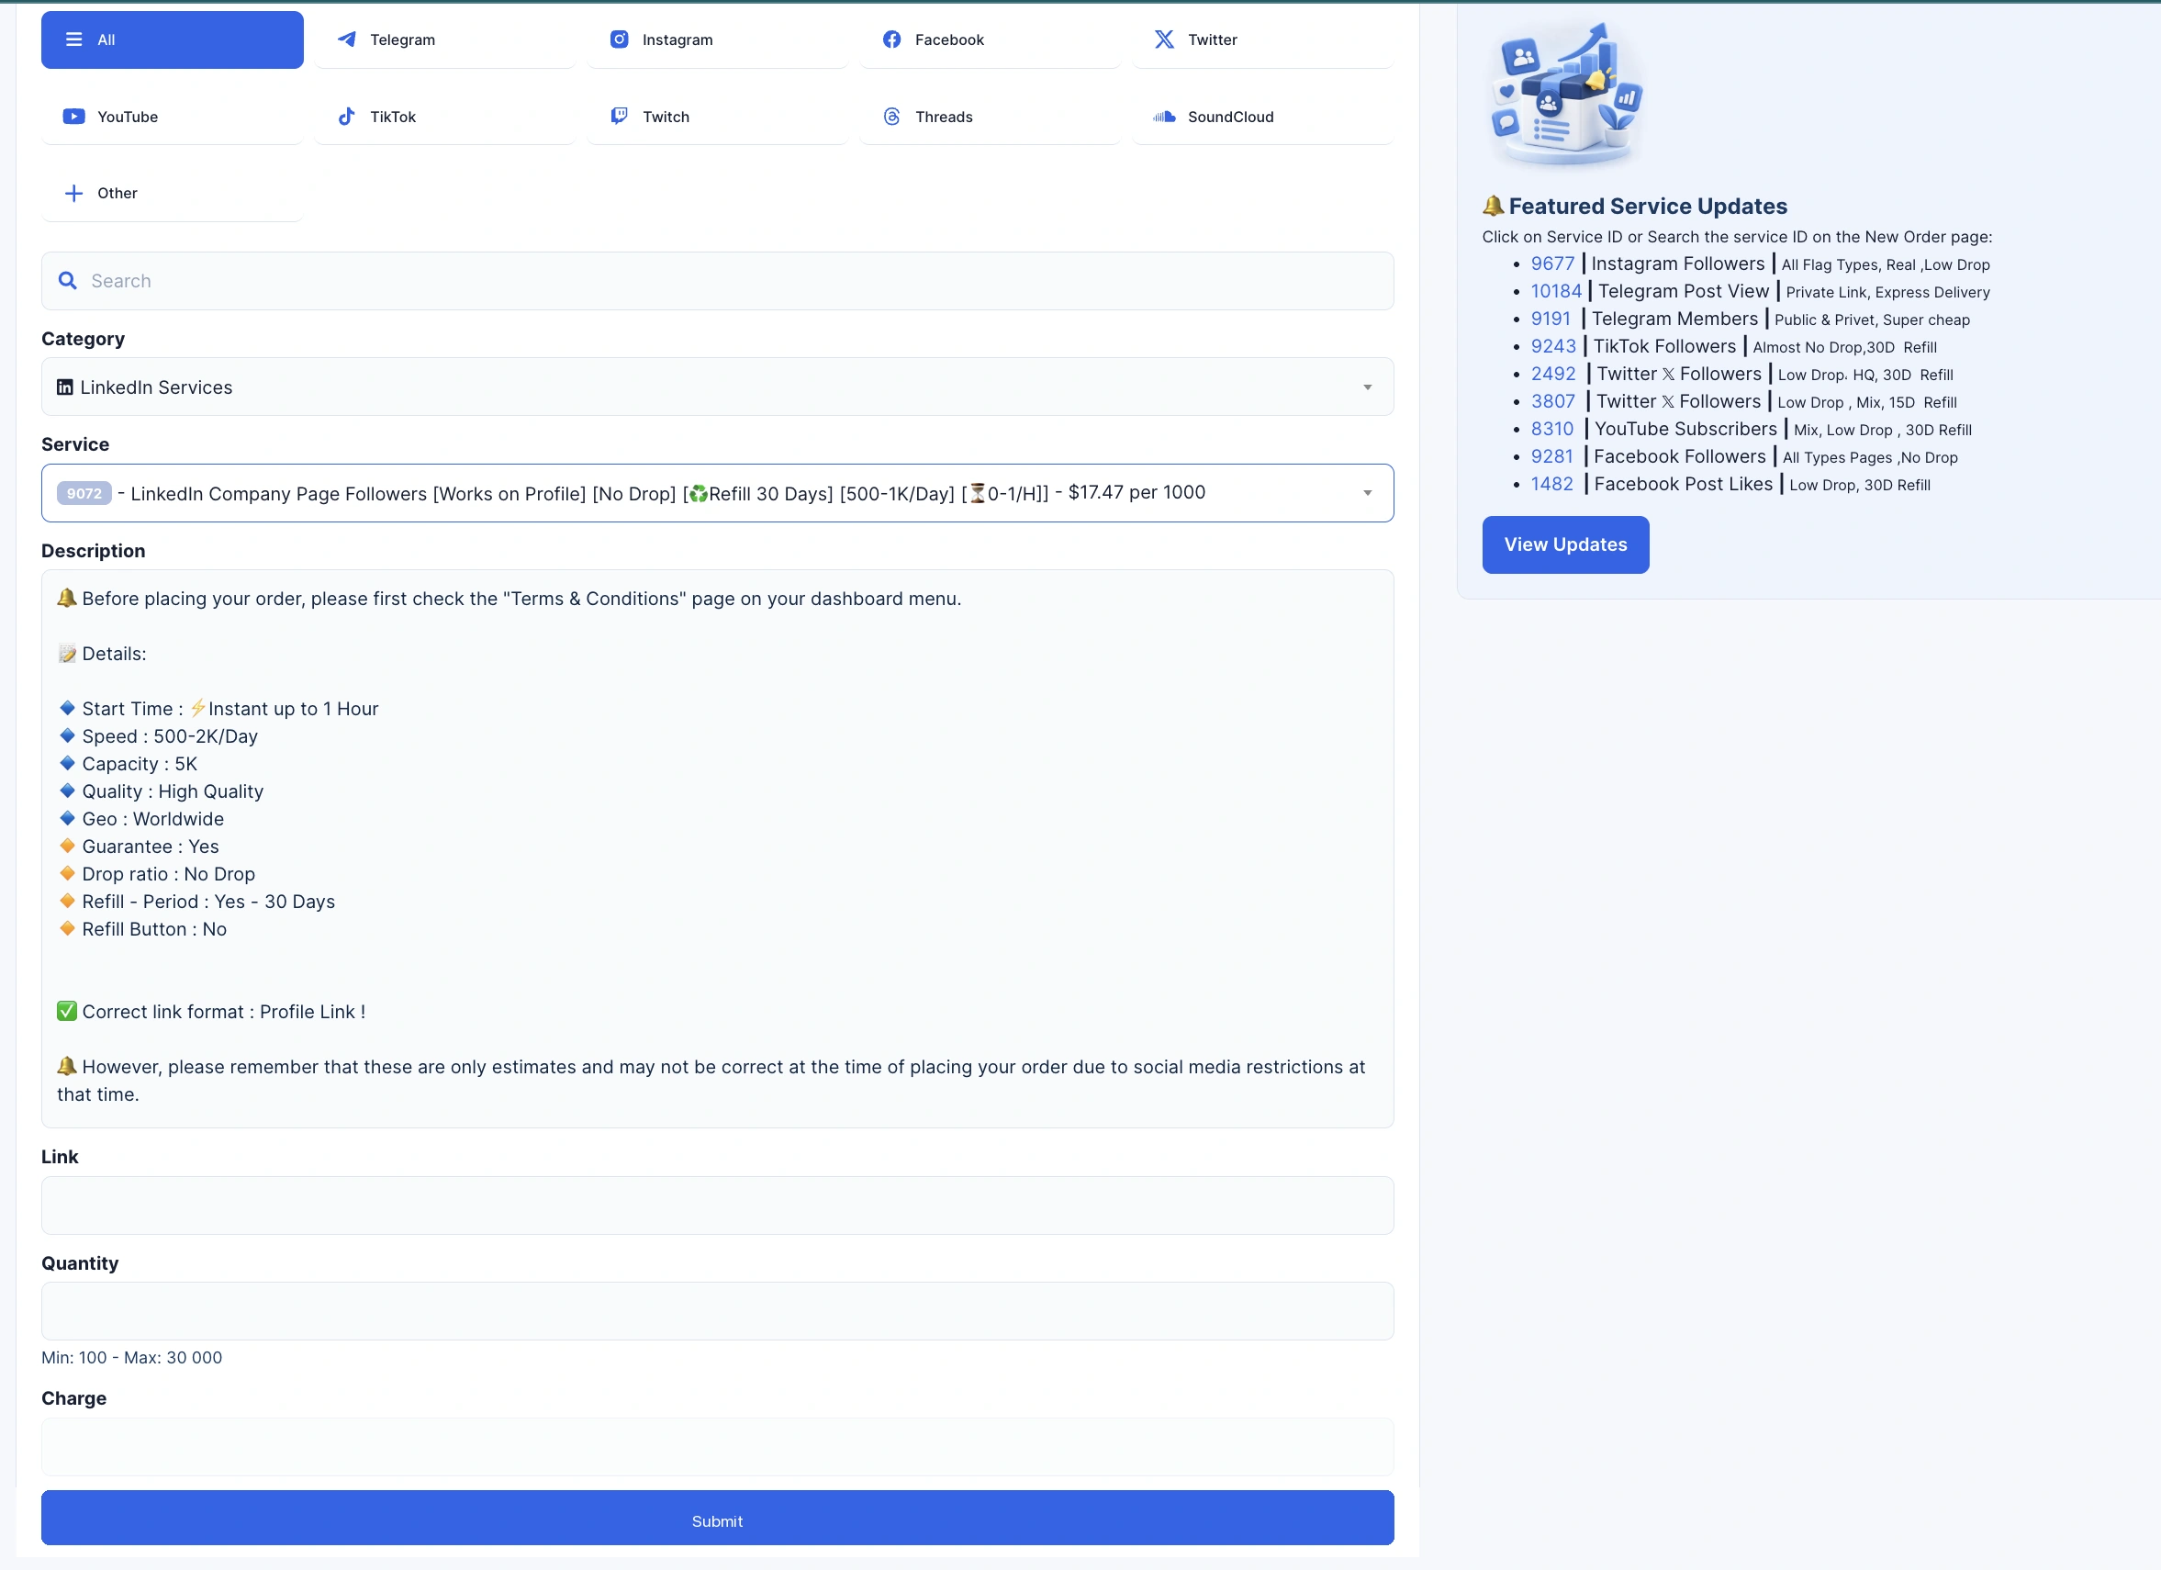Click the Charge field

718,1448
